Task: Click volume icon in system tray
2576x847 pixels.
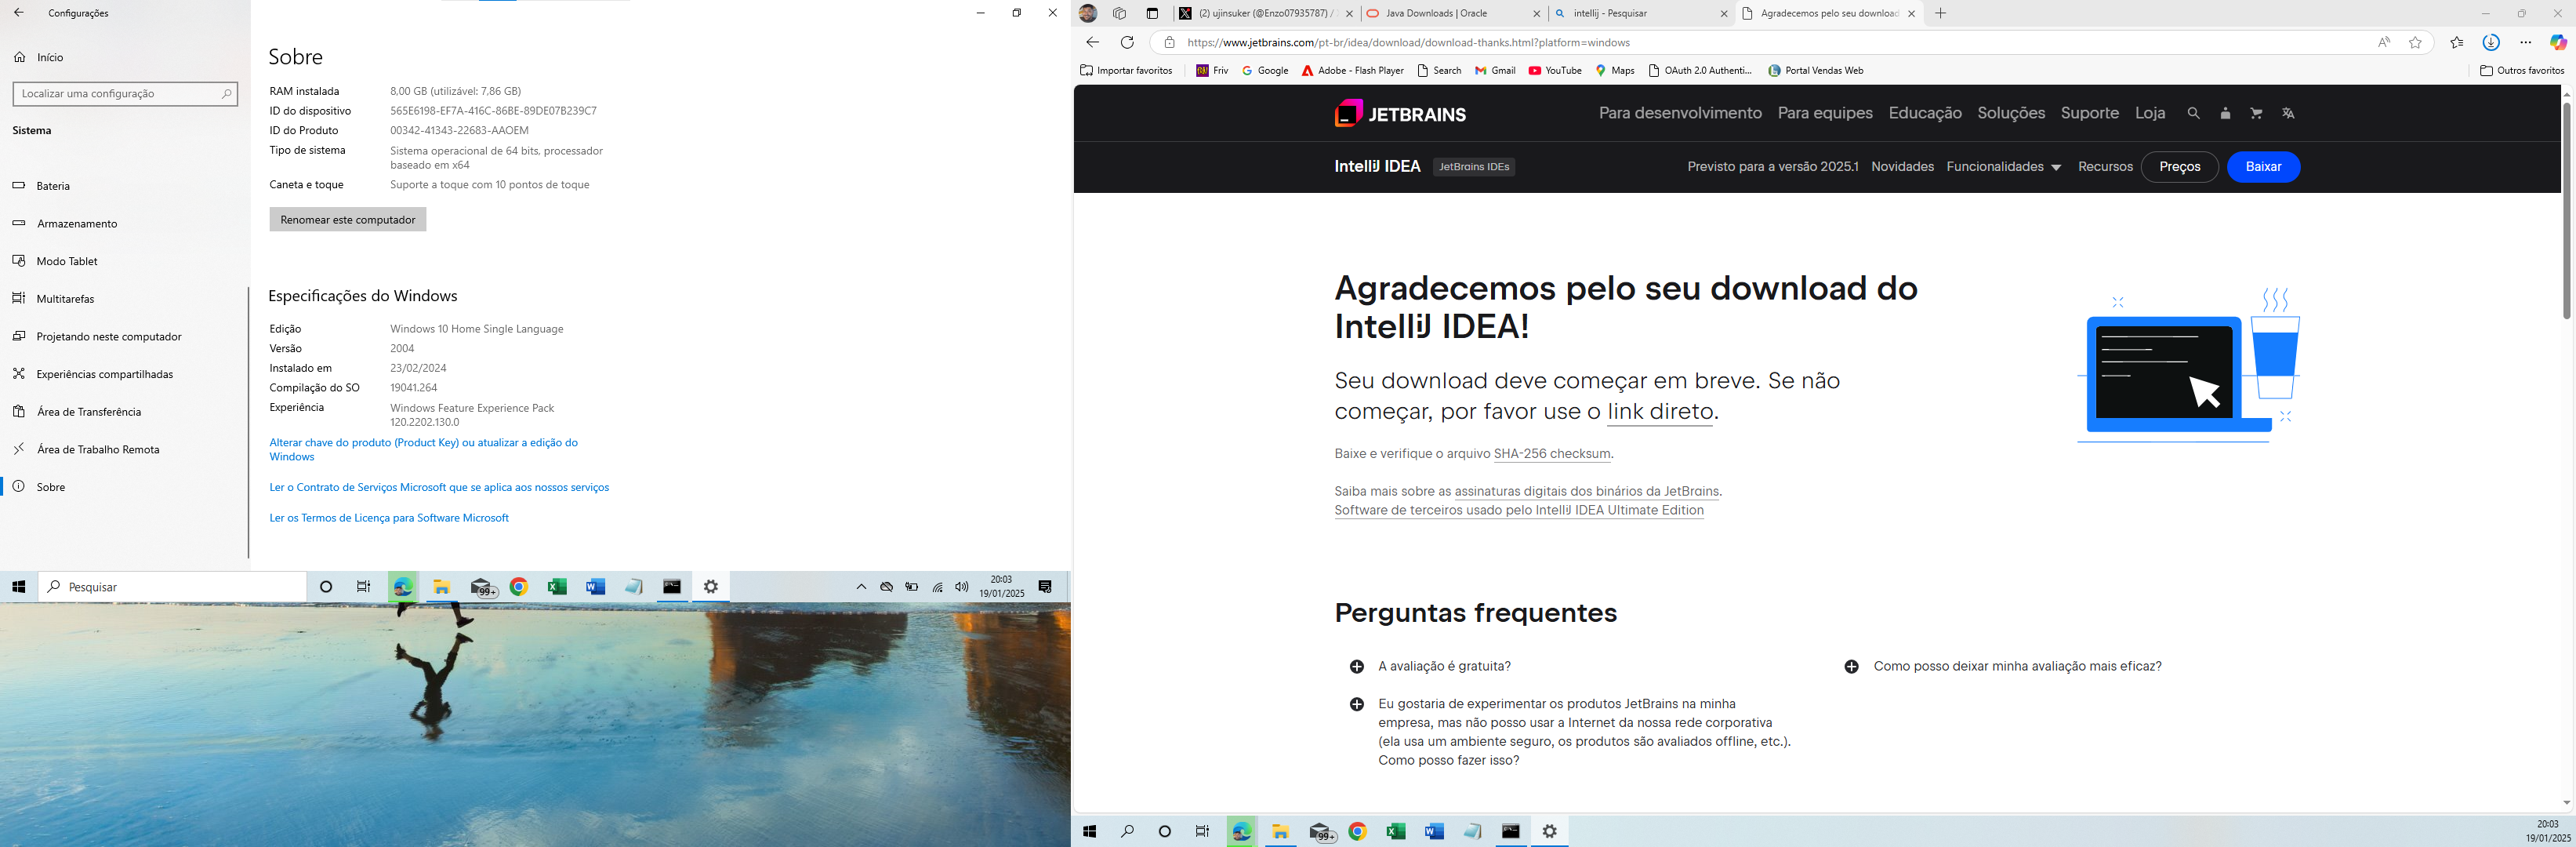Action: [962, 587]
